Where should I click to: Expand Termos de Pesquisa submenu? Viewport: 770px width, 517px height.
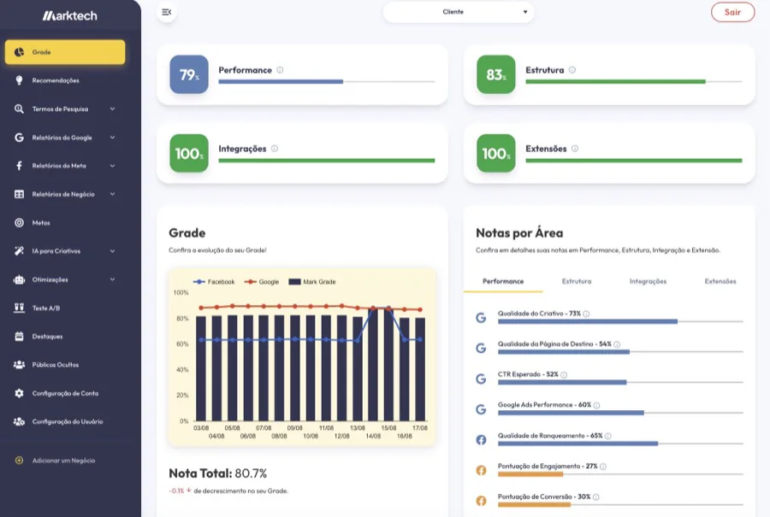click(112, 109)
